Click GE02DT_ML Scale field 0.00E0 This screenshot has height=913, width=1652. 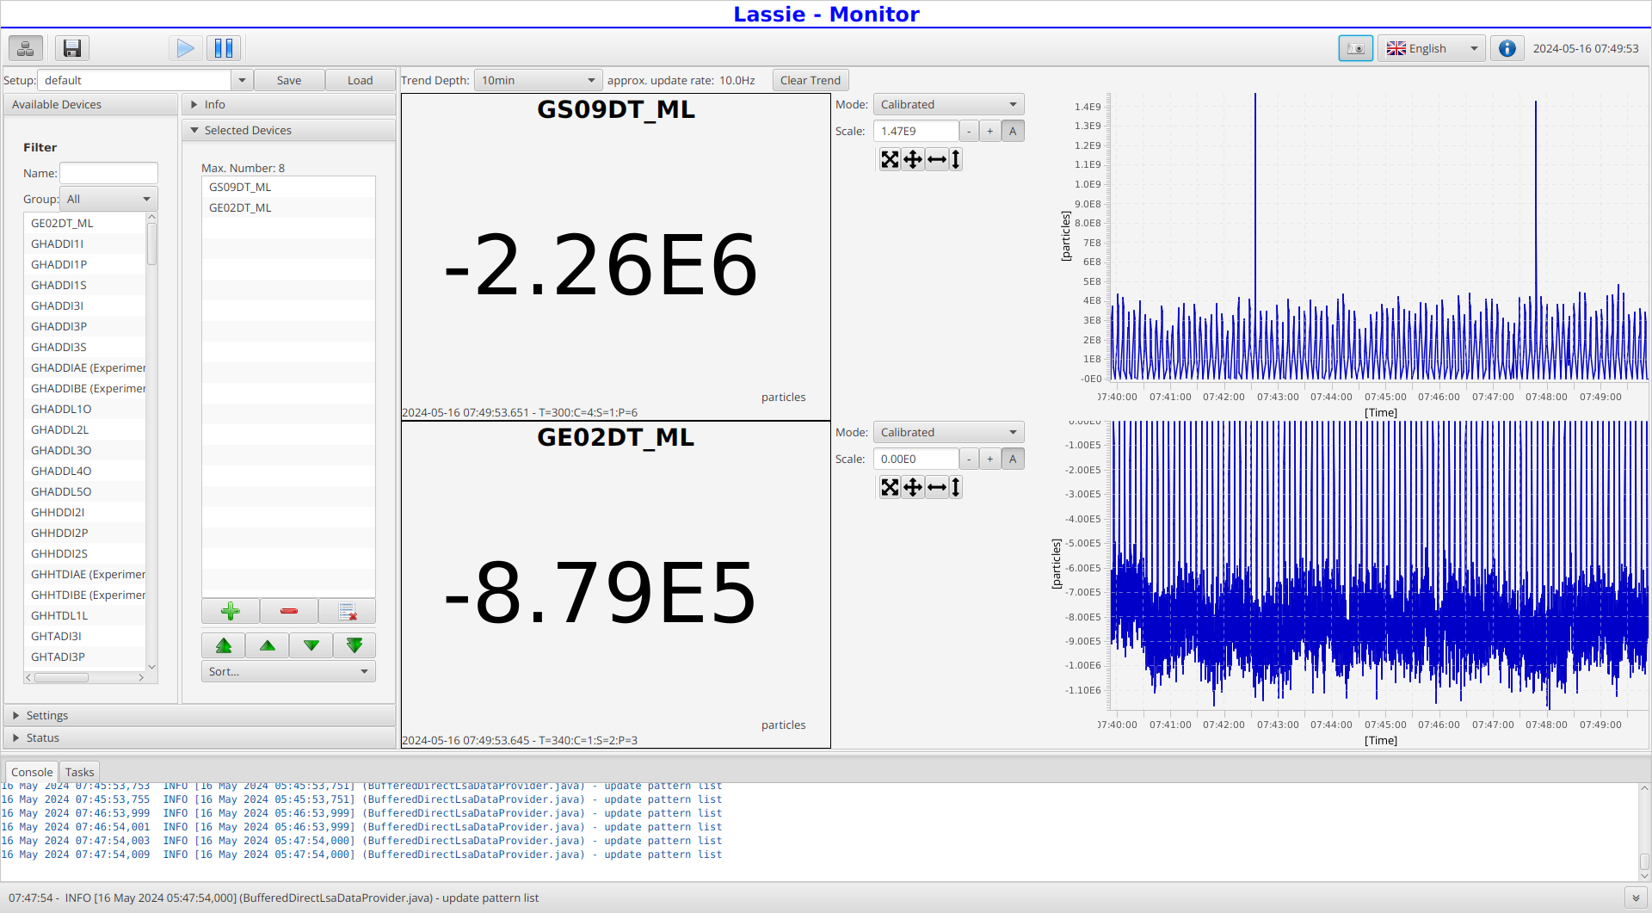click(x=915, y=459)
